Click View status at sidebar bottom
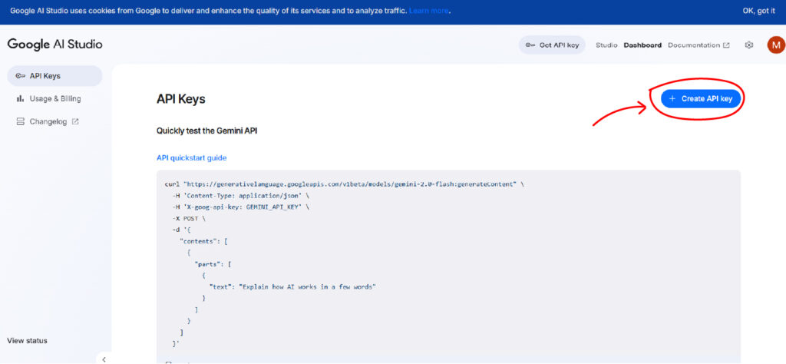The height and width of the screenshot is (364, 786). pos(27,341)
